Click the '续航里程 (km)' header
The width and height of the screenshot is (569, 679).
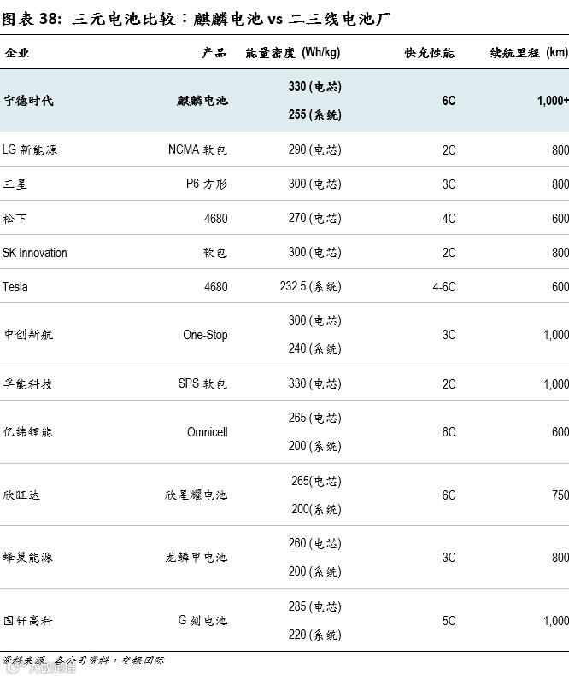point(529,53)
